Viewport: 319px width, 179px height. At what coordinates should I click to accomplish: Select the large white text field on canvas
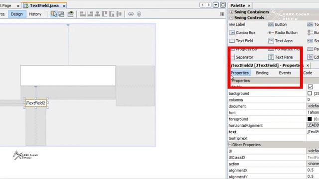[68, 76]
